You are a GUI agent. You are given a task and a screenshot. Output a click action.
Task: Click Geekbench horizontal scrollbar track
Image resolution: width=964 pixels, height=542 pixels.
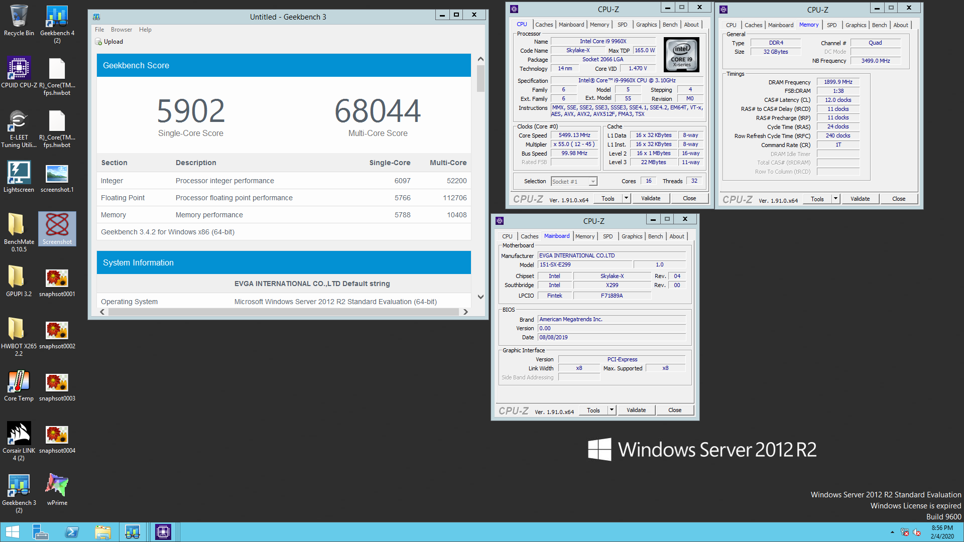(284, 312)
